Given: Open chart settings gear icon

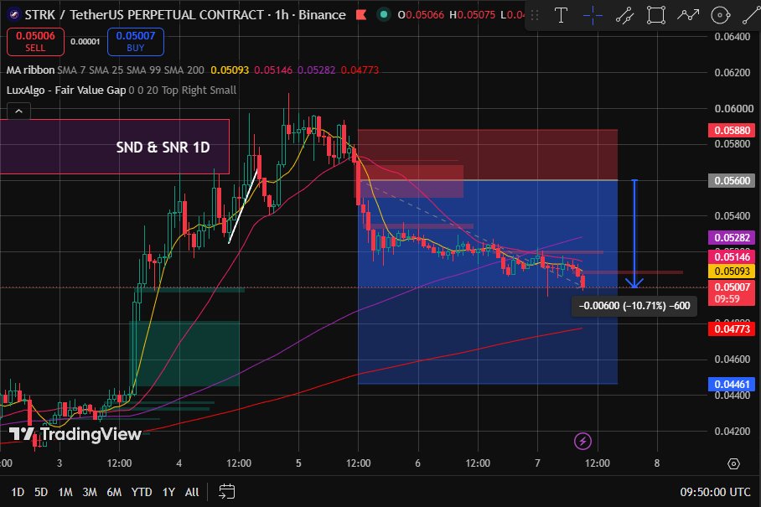Looking at the screenshot, I should [x=733, y=463].
